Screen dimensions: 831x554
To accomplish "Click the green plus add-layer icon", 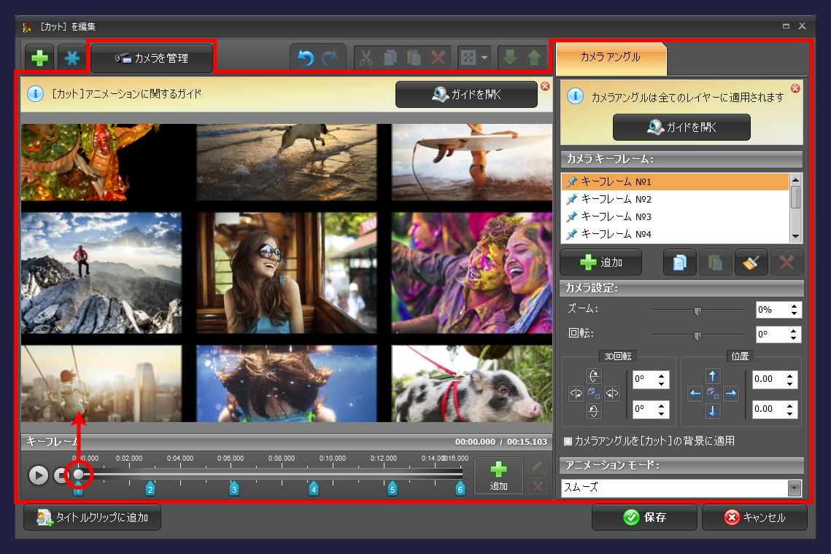I will [40, 58].
